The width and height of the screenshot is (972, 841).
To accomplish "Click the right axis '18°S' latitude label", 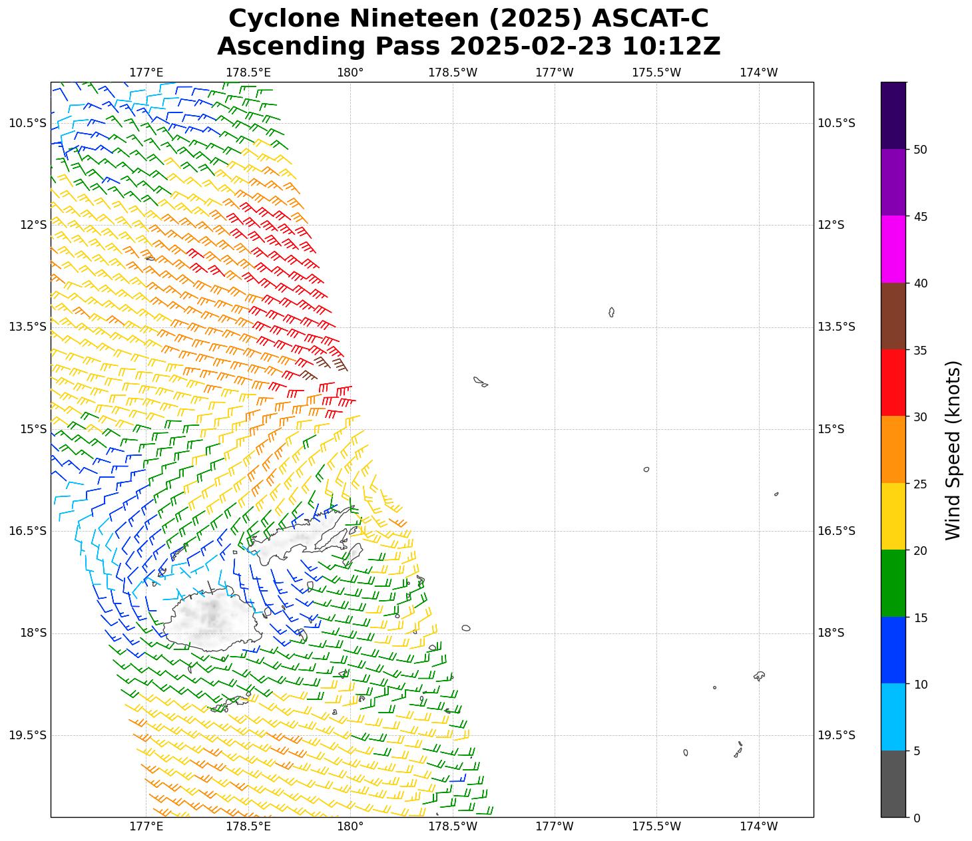I will 831,633.
